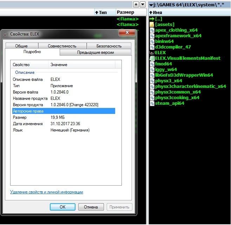This screenshot has height=225, width=231.
Task: Select ELEX.VisualElementsManifest file name
Action: click(x=188, y=58)
